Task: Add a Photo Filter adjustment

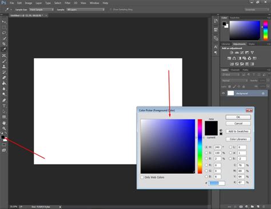Action: point(244,58)
